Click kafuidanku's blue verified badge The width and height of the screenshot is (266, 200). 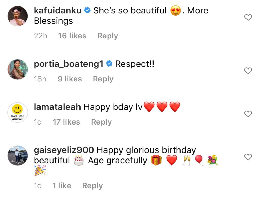click(88, 11)
